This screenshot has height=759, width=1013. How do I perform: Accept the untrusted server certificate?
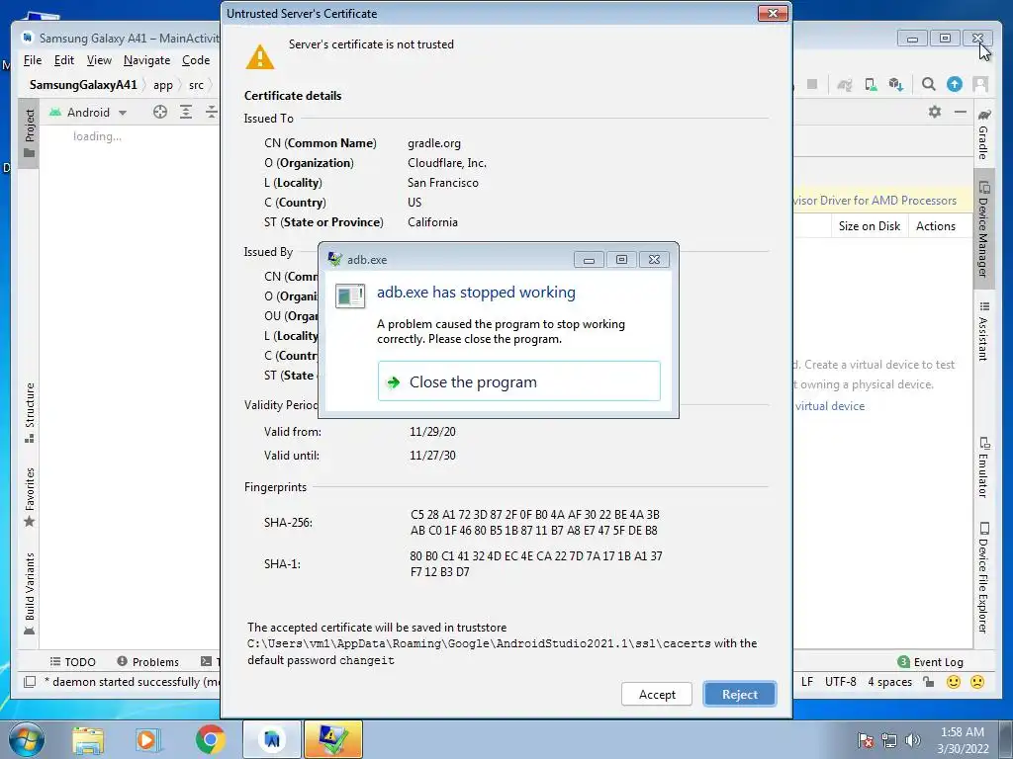657,695
